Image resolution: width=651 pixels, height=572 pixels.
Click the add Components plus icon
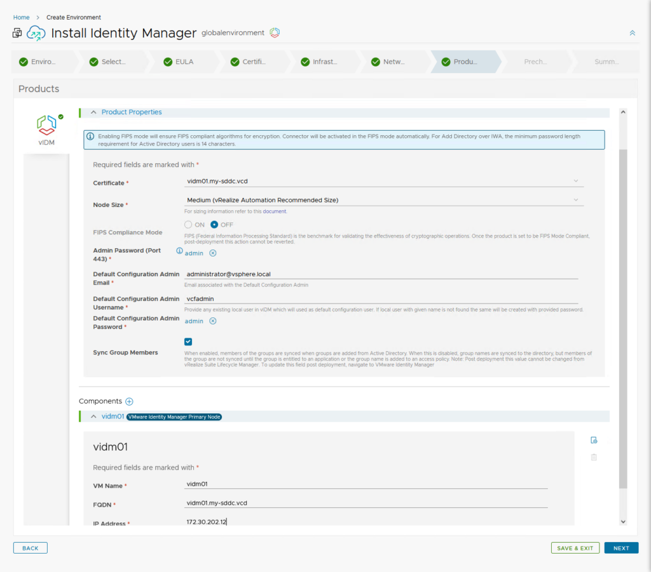tap(129, 401)
